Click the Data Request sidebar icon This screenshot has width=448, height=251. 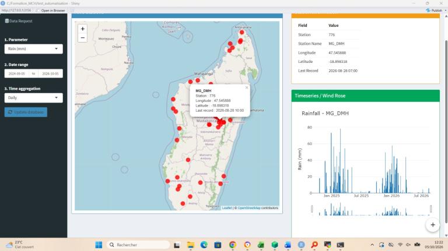pos(7,21)
